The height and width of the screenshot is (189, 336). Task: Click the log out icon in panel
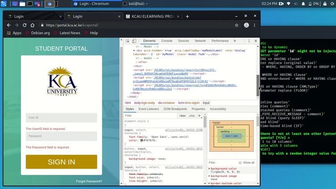pos(332,4)
